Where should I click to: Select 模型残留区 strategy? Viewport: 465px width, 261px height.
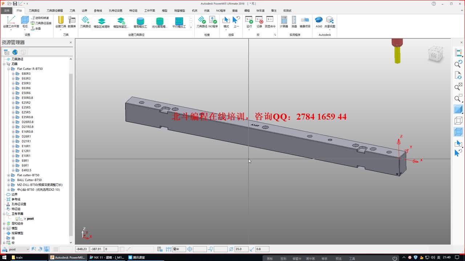(x=121, y=22)
